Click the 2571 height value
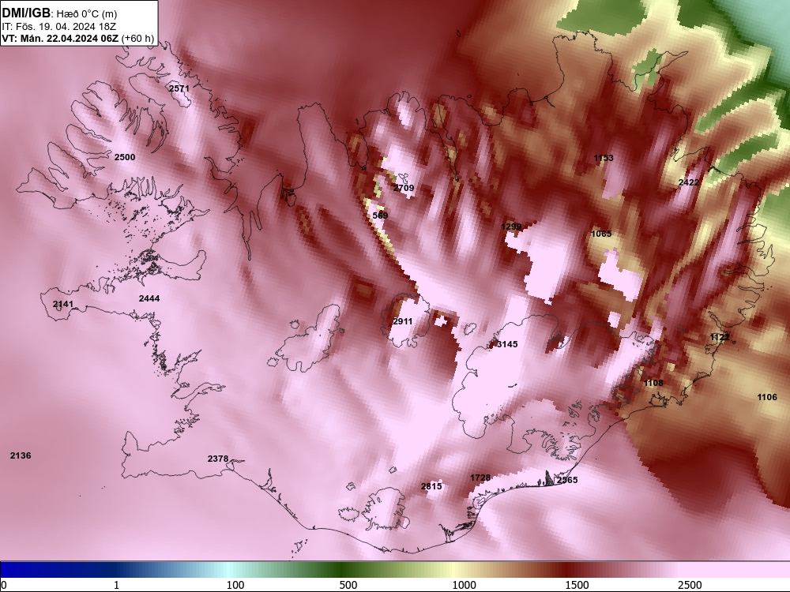The image size is (790, 592). tap(179, 88)
